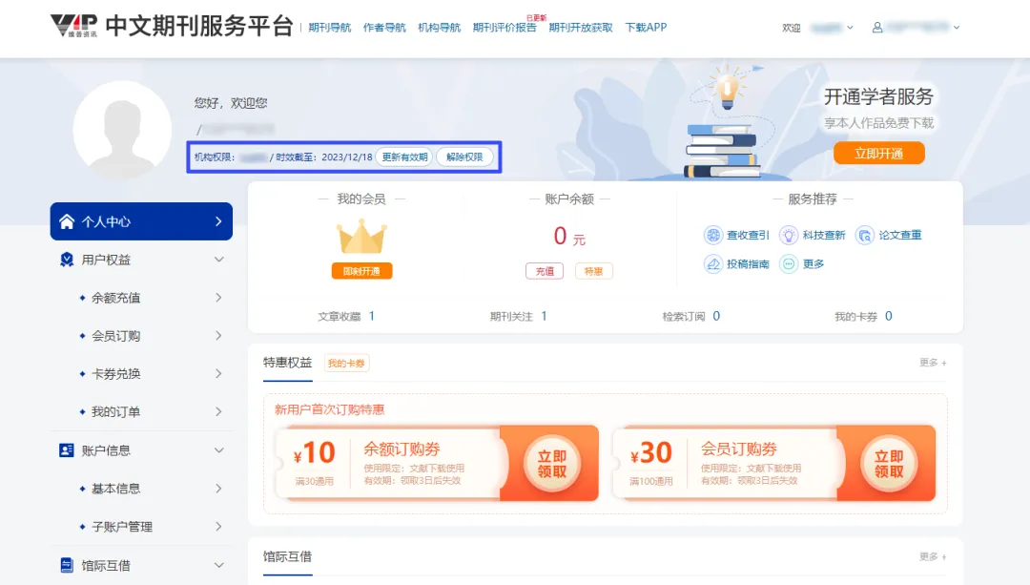The width and height of the screenshot is (1030, 585).
Task: Select 期刊评价报告 in top navigation
Action: point(505,28)
